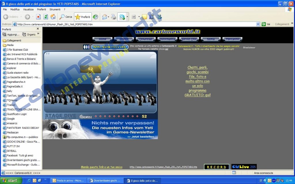
Task: Click the highlighted Edit toolbar icon
Action: [122, 17]
